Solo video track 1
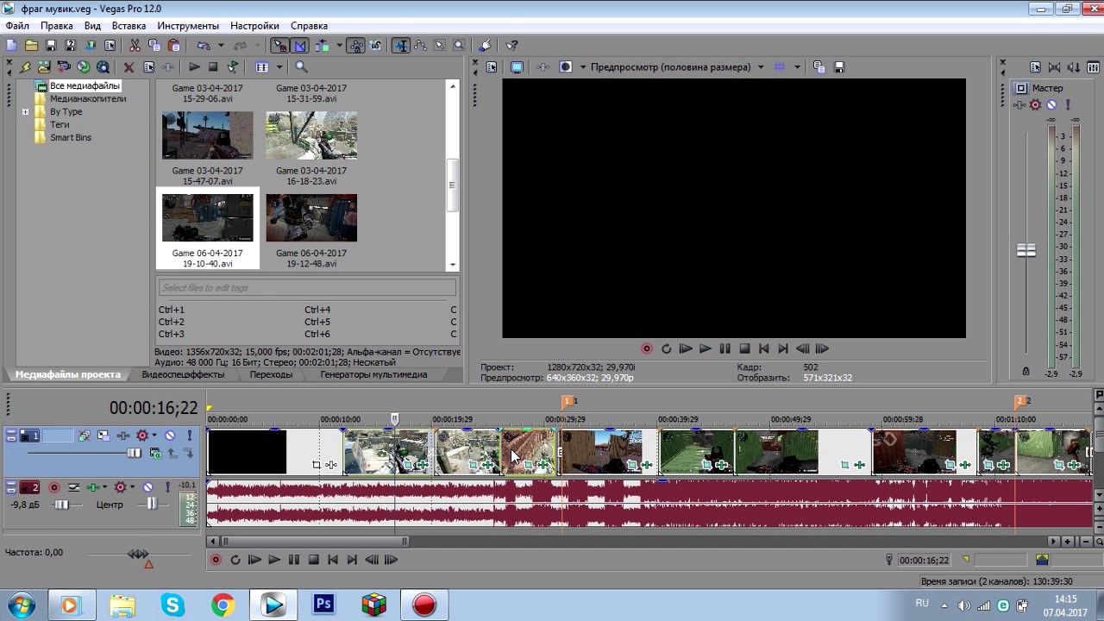Screen dimensions: 1104x621 (x=190, y=436)
